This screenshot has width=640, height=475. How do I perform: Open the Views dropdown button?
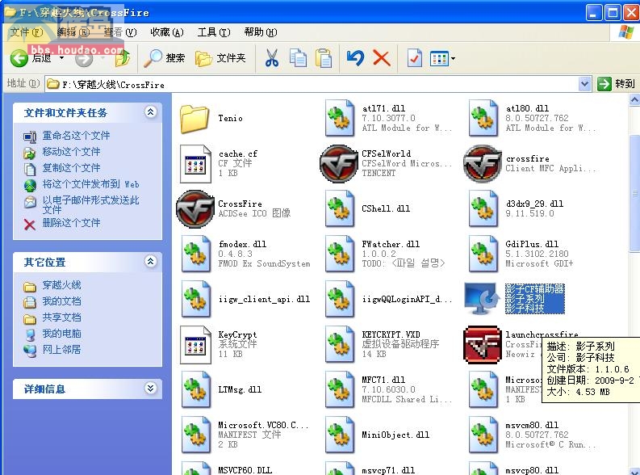(442, 58)
